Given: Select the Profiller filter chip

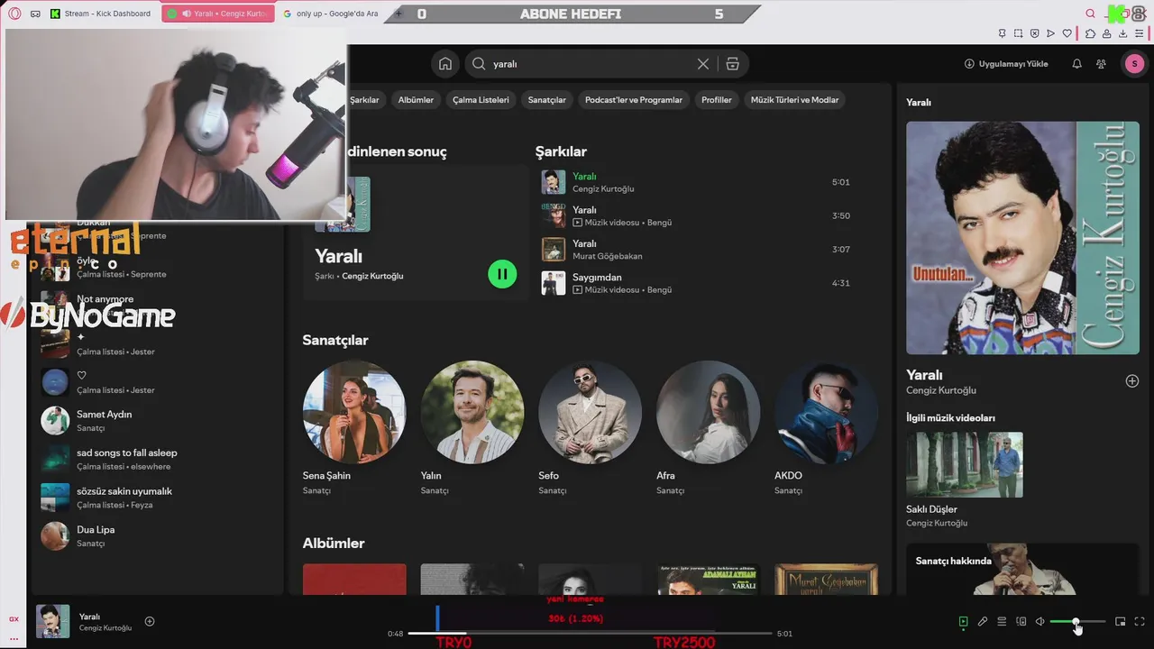Looking at the screenshot, I should tap(717, 100).
